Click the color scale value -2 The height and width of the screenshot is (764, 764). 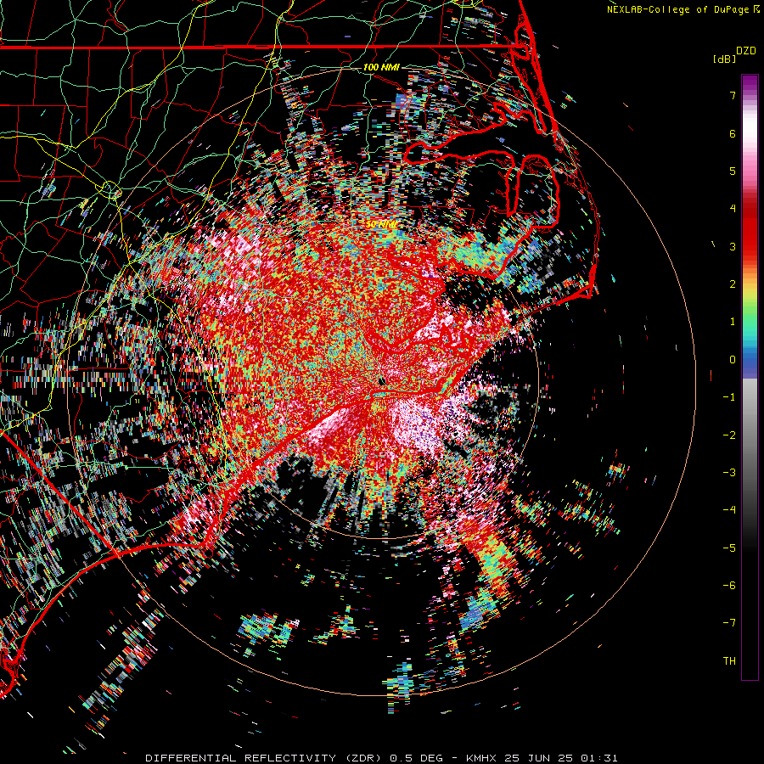coord(729,435)
